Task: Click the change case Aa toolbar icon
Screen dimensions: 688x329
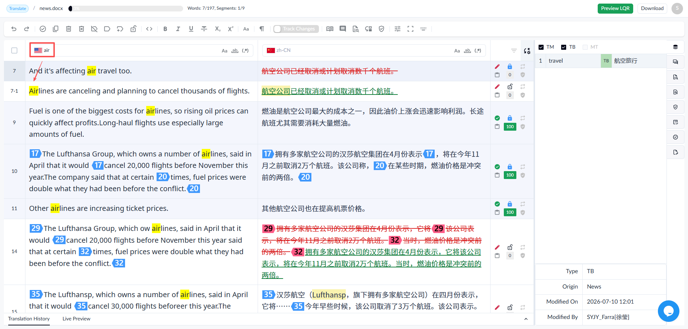Action: pyautogui.click(x=246, y=29)
